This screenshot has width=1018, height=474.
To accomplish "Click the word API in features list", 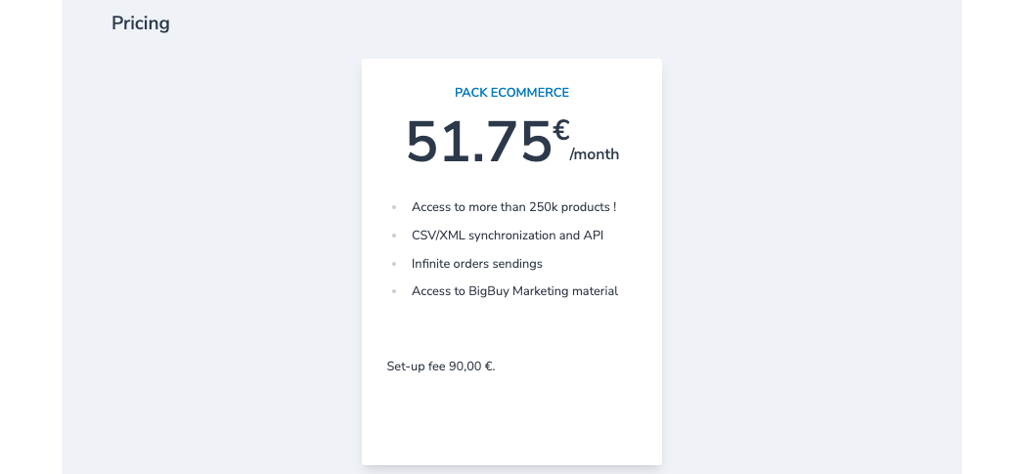I will click(594, 236).
